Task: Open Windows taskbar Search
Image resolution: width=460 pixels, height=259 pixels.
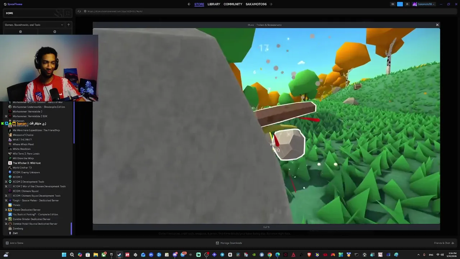Action: coord(72,255)
